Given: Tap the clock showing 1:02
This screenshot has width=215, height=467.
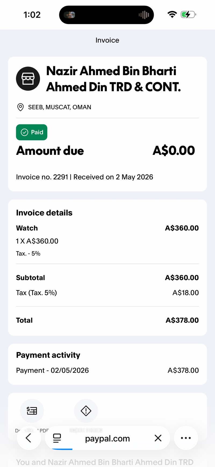Looking at the screenshot, I should (x=32, y=15).
